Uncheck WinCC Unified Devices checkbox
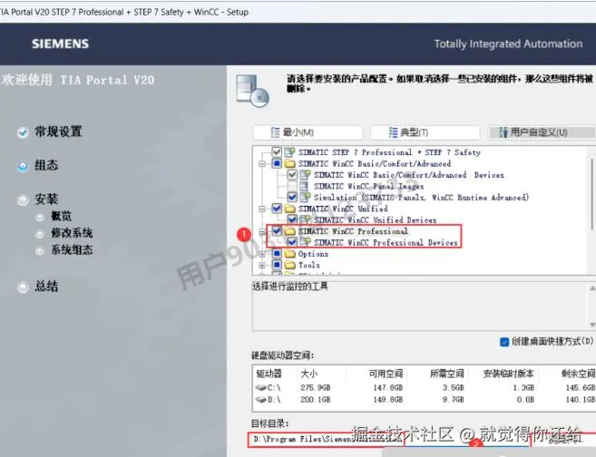Viewport: 596px width, 457px height. (292, 219)
